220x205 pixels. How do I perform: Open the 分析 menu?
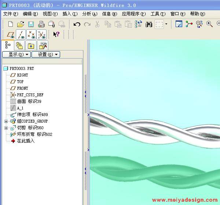[x=89, y=14]
